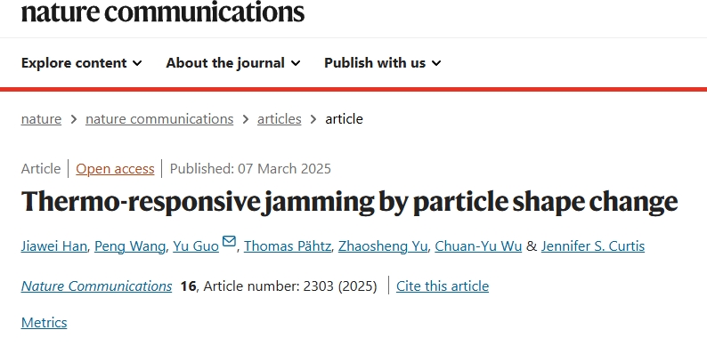Screen dimensions: 707x346
Task: Expand the Explore content dropdown
Action: point(82,63)
